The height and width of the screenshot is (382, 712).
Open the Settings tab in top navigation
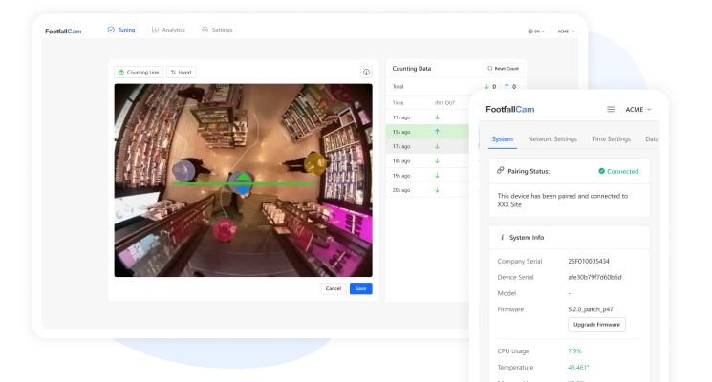(217, 30)
